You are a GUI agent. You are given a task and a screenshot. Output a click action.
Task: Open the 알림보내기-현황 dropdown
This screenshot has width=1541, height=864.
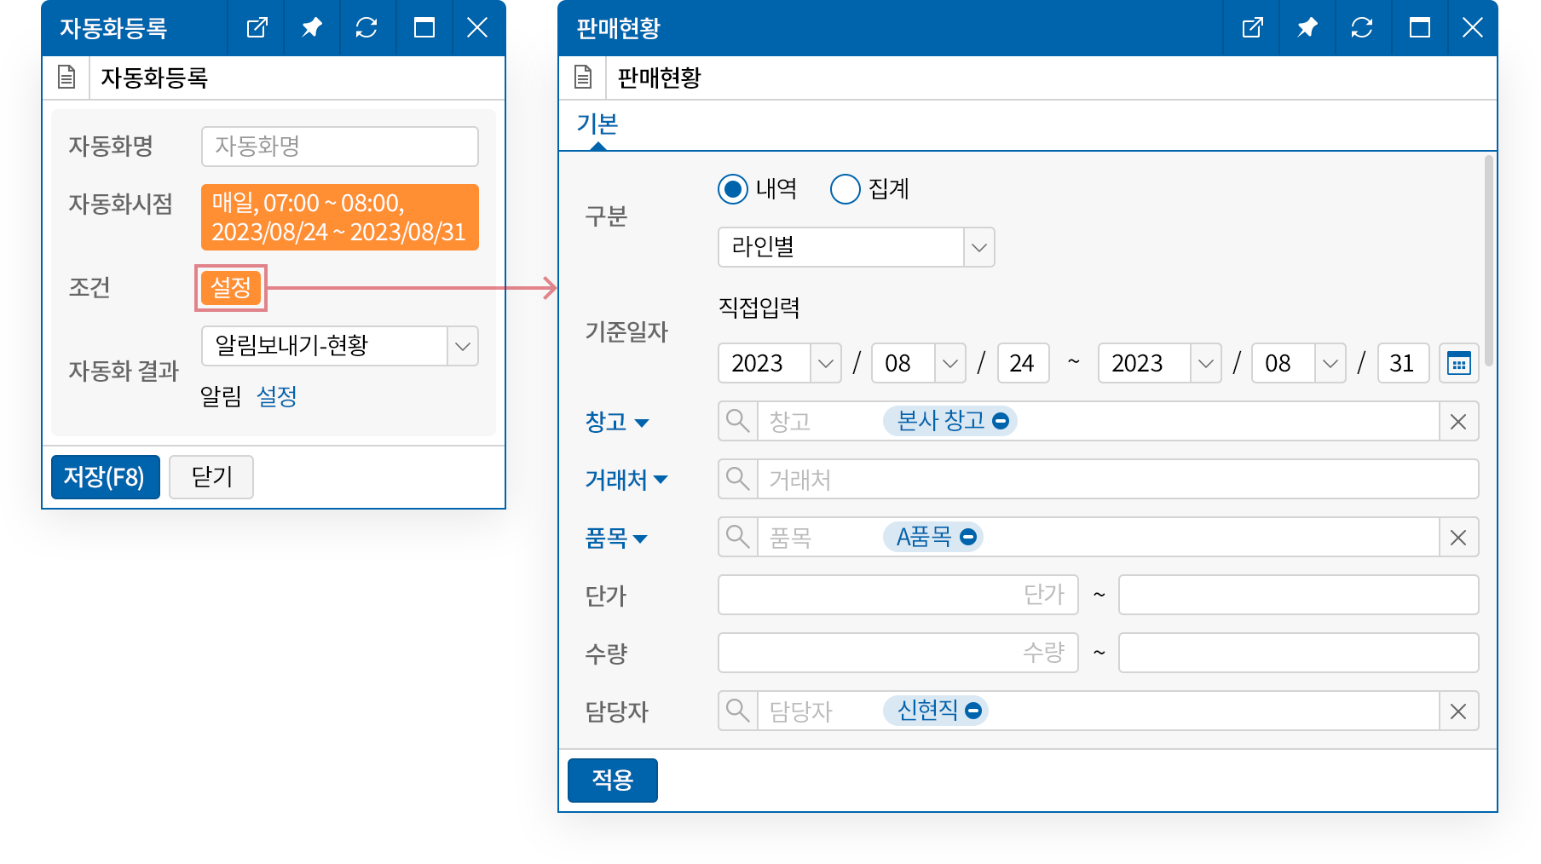(462, 346)
